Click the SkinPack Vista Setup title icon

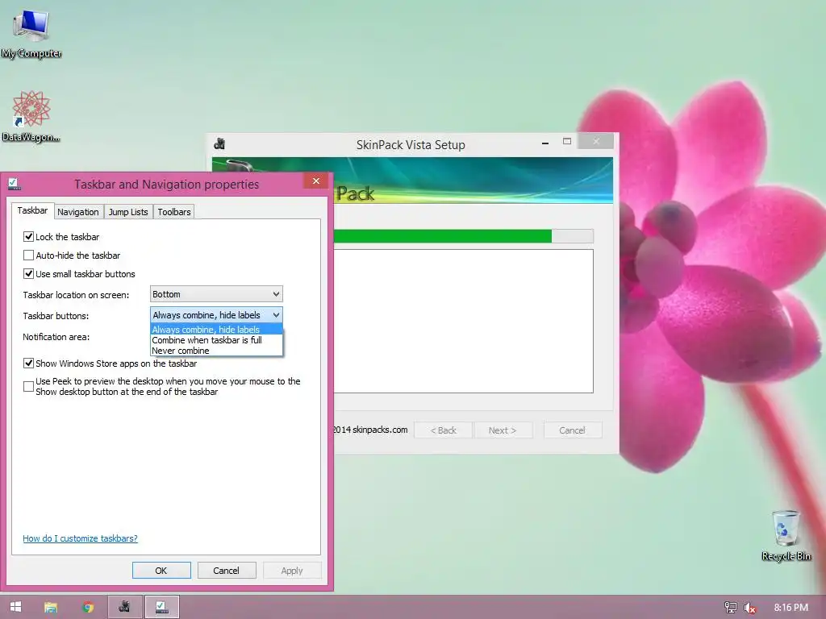(x=219, y=143)
